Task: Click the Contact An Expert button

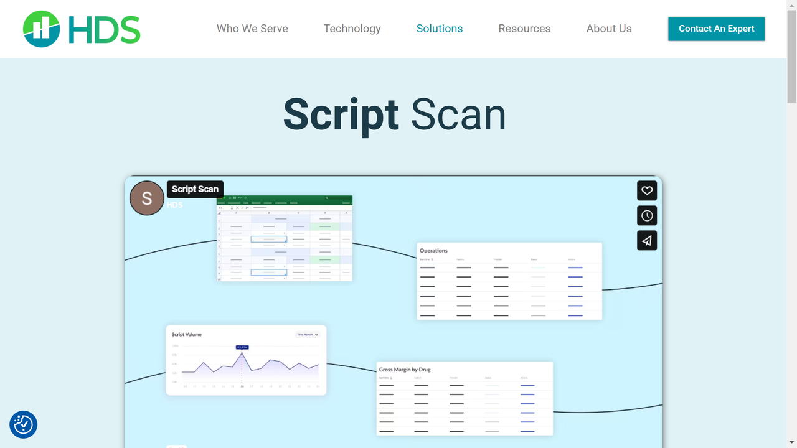Action: point(717,29)
